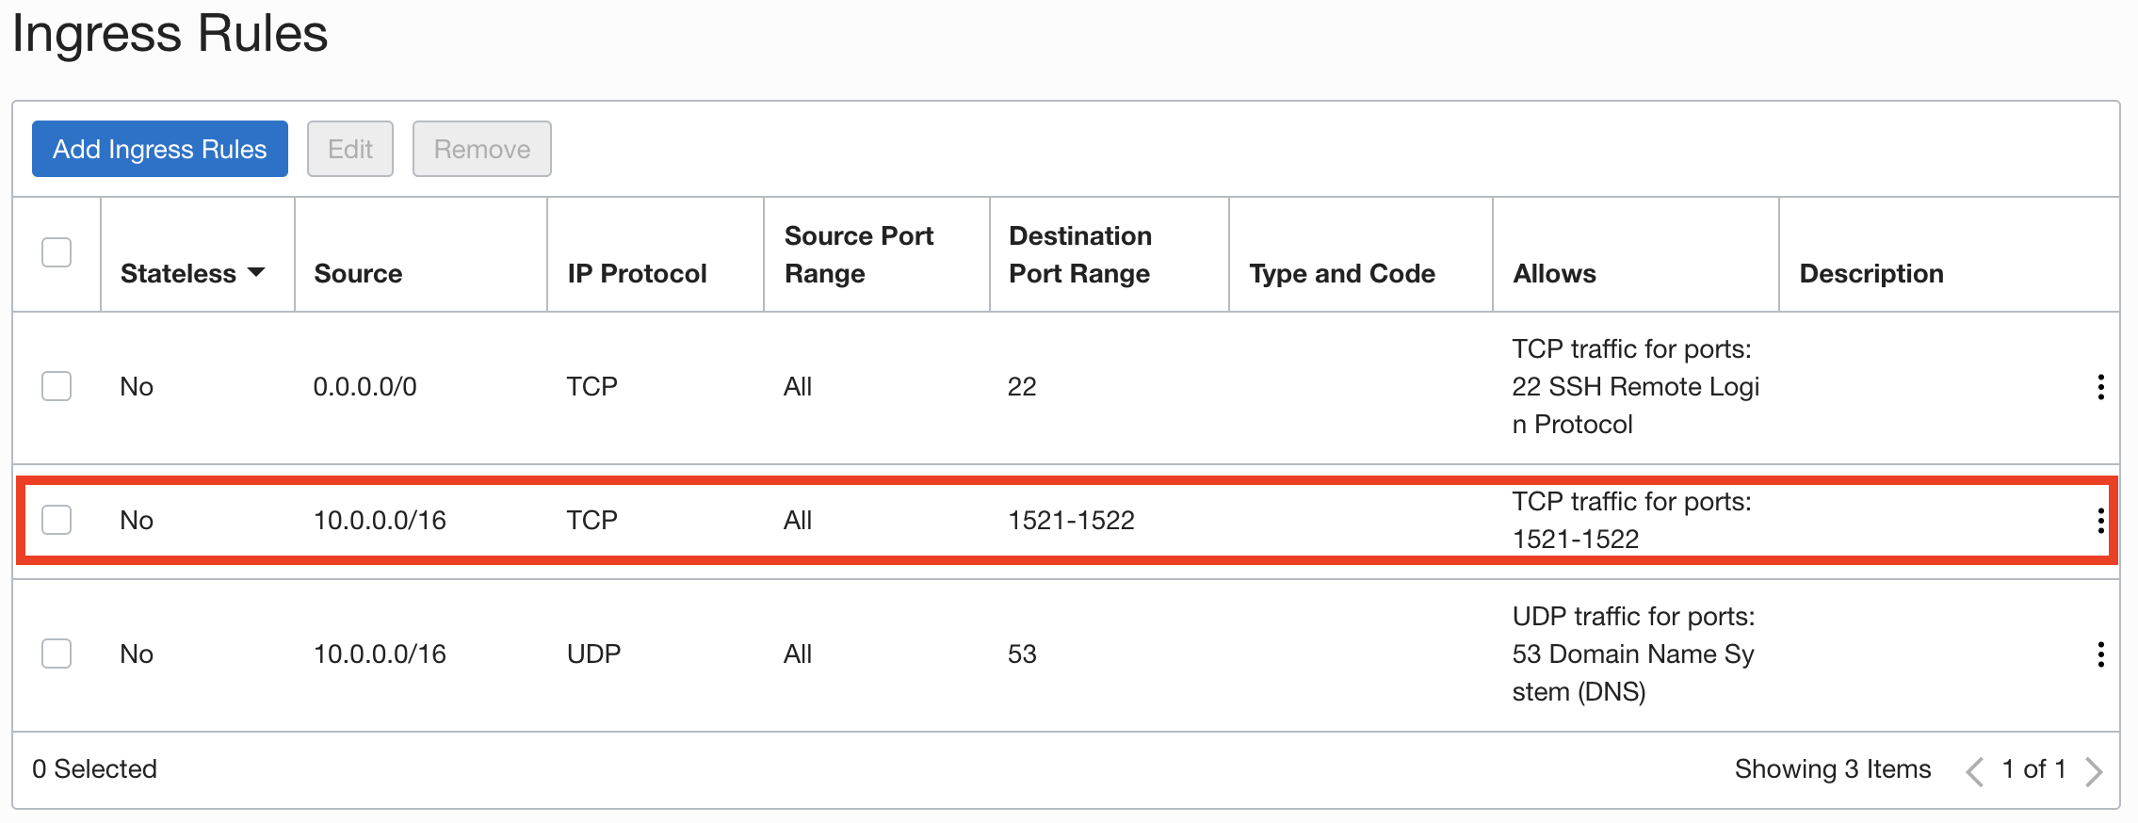Toggle the select-all header checkbox

pos(57,252)
